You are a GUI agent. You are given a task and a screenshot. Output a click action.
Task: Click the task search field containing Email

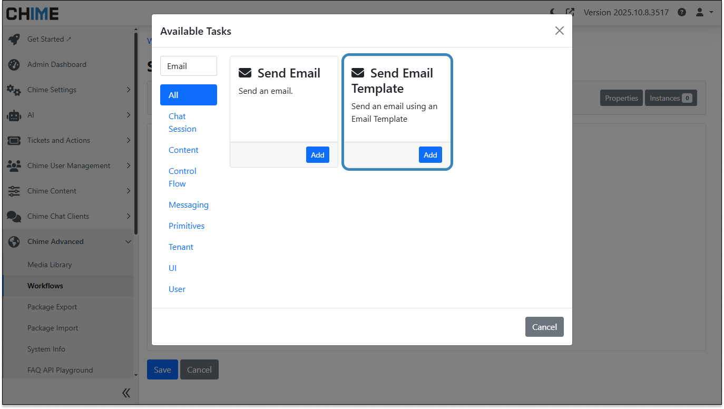pyautogui.click(x=188, y=66)
